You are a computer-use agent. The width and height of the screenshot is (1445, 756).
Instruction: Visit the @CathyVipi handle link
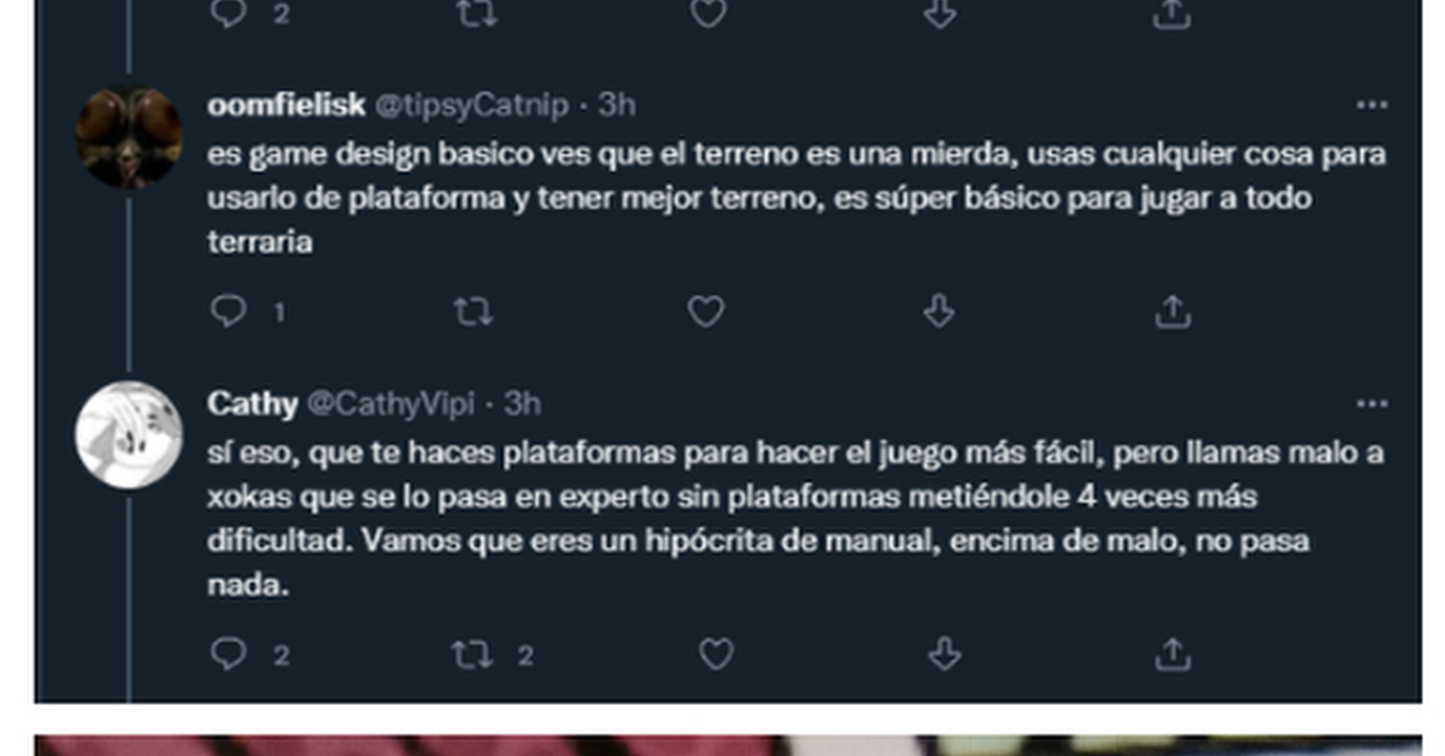(x=390, y=404)
